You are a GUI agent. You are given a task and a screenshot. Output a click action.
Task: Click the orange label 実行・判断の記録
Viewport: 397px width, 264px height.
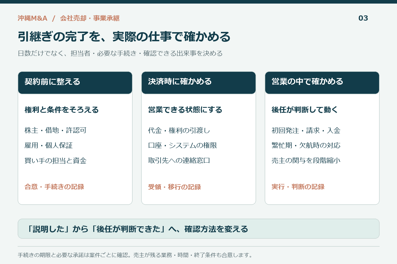(x=298, y=187)
